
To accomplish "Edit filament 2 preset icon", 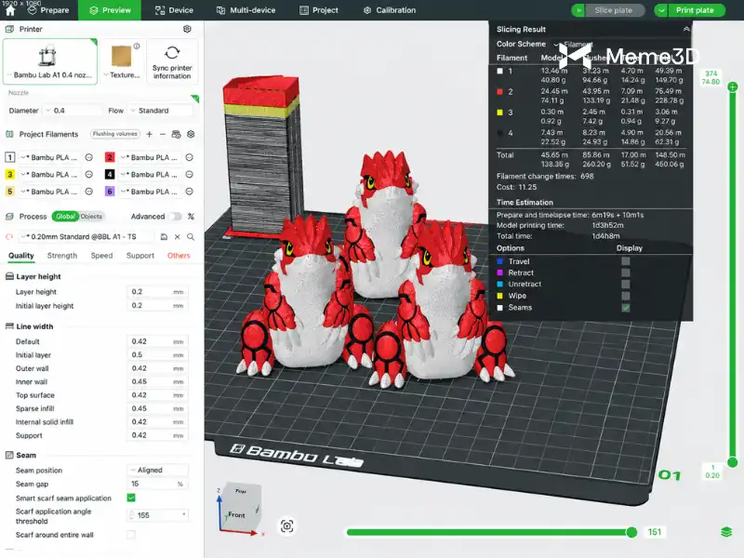I will (190, 157).
